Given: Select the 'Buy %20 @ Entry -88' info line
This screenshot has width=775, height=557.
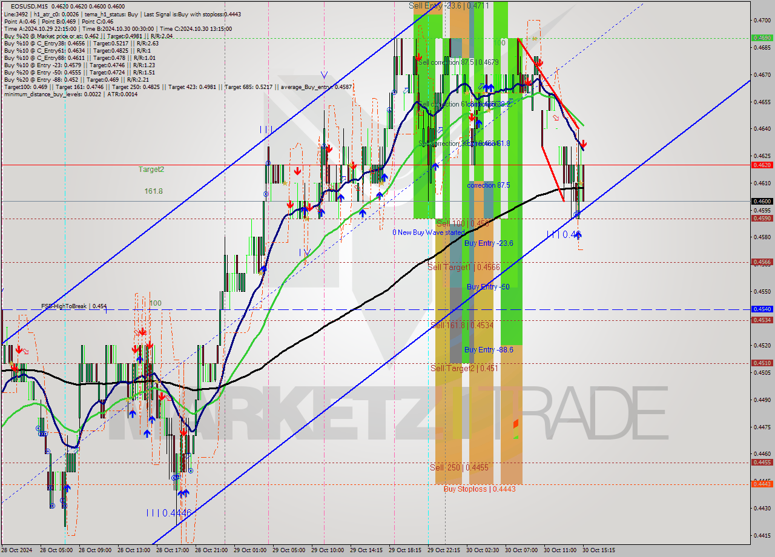Looking at the screenshot, I should click(x=76, y=79).
